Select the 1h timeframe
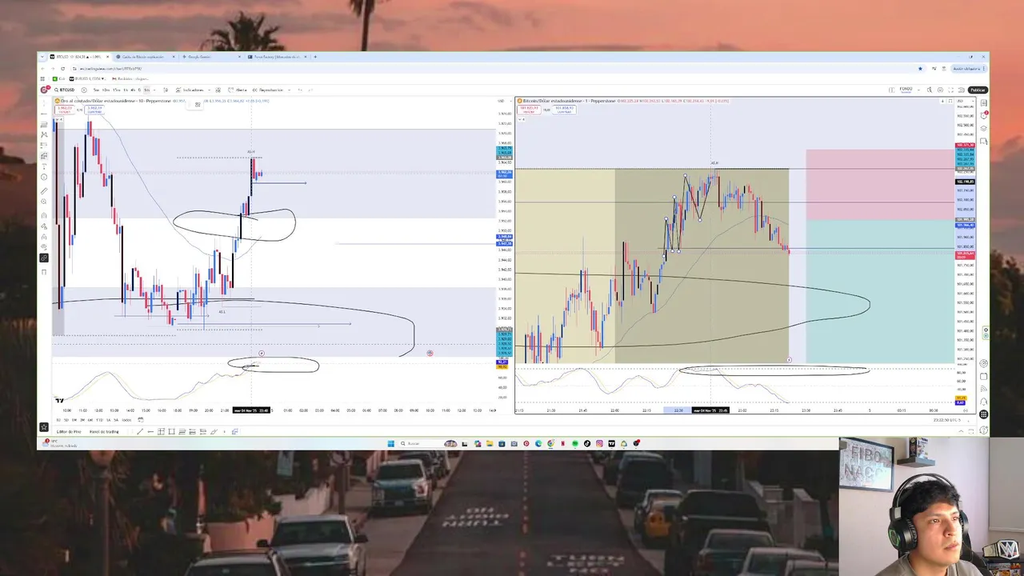Image resolution: width=1024 pixels, height=576 pixels. point(126,90)
